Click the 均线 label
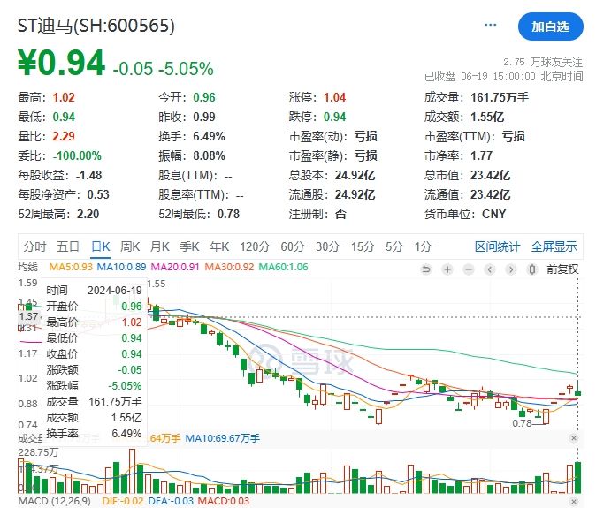The image size is (596, 508). pyautogui.click(x=27, y=268)
